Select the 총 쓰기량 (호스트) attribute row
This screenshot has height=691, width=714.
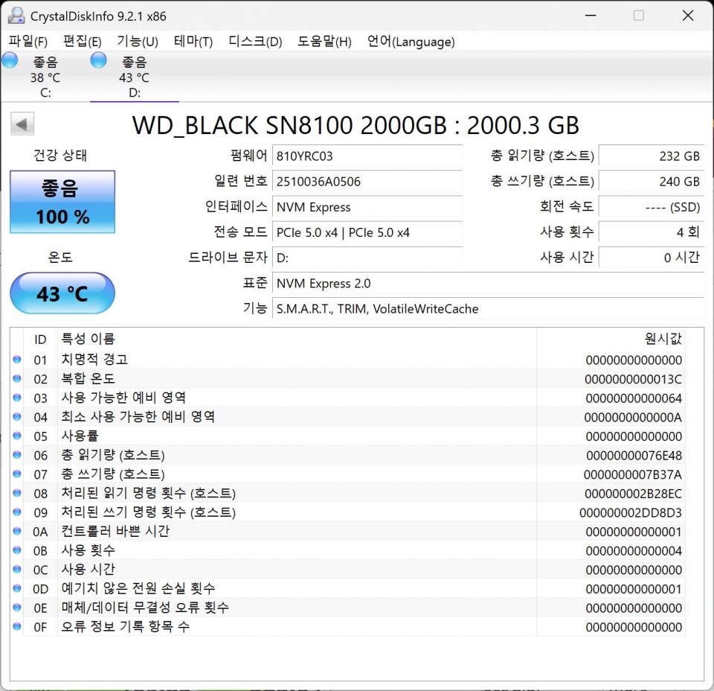click(x=348, y=474)
